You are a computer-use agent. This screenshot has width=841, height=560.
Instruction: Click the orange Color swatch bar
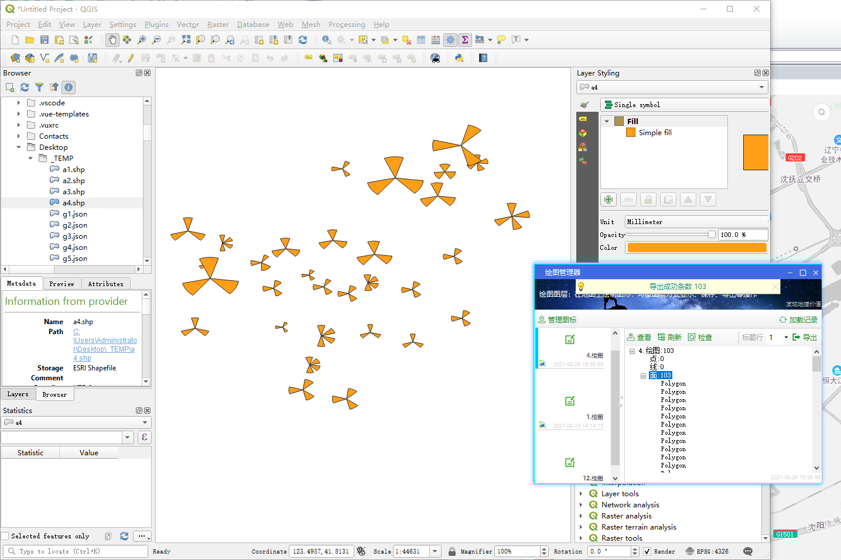[697, 248]
